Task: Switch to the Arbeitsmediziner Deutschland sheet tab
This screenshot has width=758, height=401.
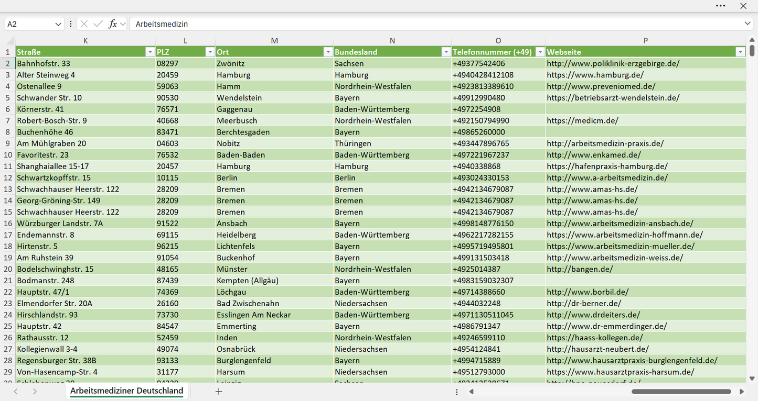Action: pos(126,391)
